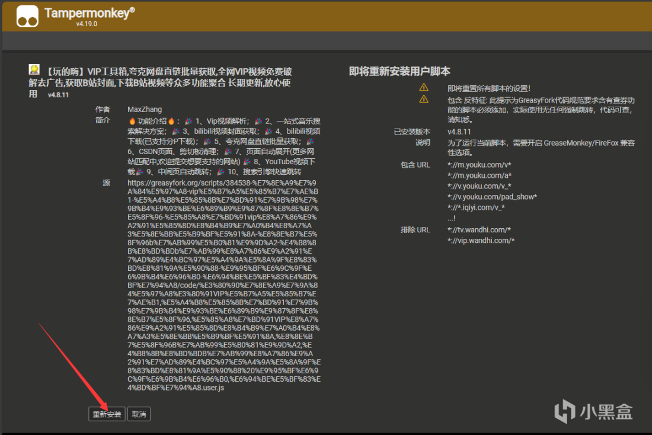Click the Tampermonkey title text
Viewport: 652px width, 435px height.
pos(90,13)
